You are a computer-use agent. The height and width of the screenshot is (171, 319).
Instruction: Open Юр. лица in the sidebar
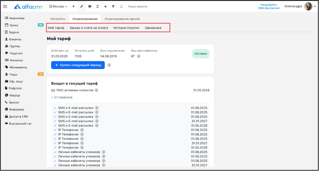[x=14, y=81]
